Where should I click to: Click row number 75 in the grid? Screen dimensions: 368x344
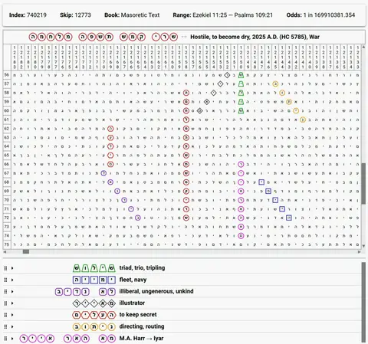pyautogui.click(x=7, y=244)
